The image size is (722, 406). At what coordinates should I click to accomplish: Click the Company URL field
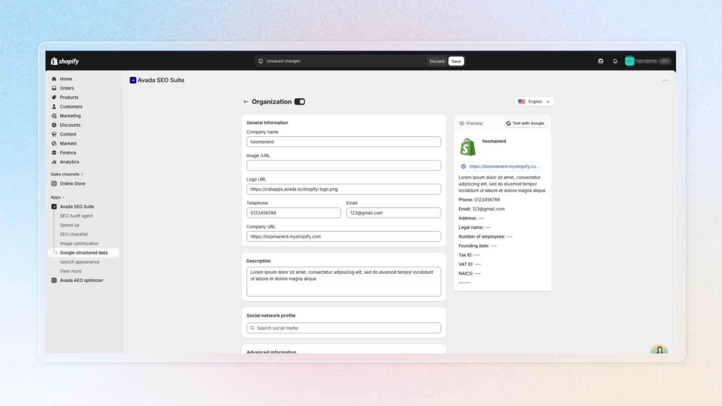click(x=343, y=237)
